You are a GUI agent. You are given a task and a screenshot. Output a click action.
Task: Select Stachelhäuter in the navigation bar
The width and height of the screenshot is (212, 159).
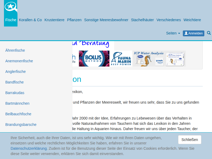[142, 20]
